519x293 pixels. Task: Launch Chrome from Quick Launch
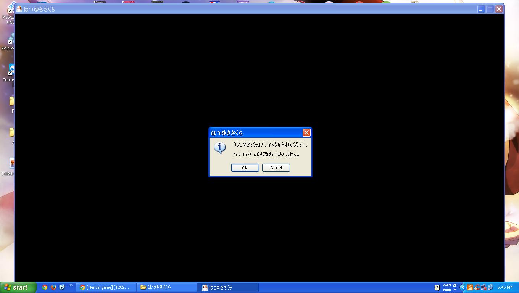pyautogui.click(x=45, y=287)
